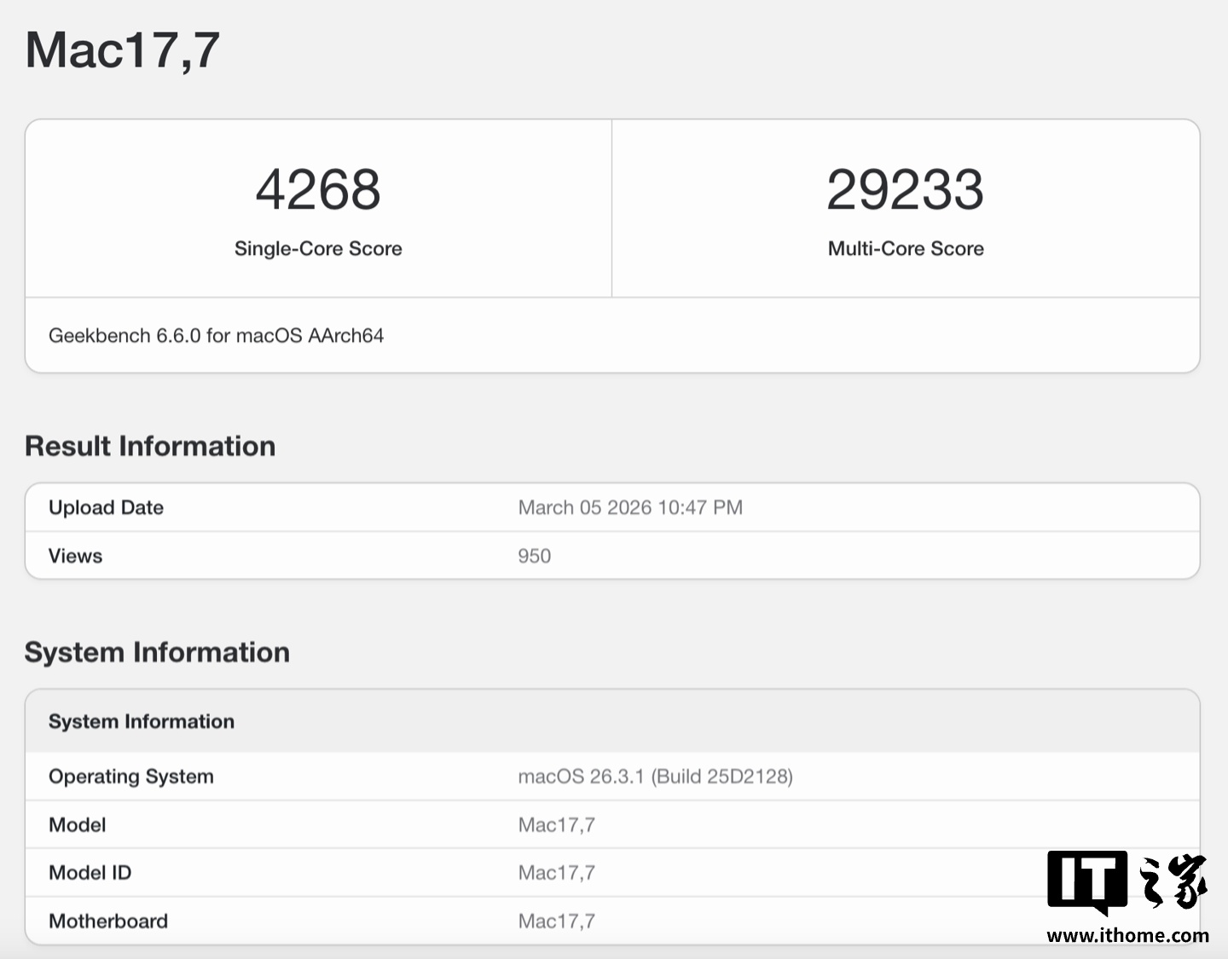This screenshot has height=959, width=1228.
Task: Click the 950 views count
Action: [x=534, y=556]
